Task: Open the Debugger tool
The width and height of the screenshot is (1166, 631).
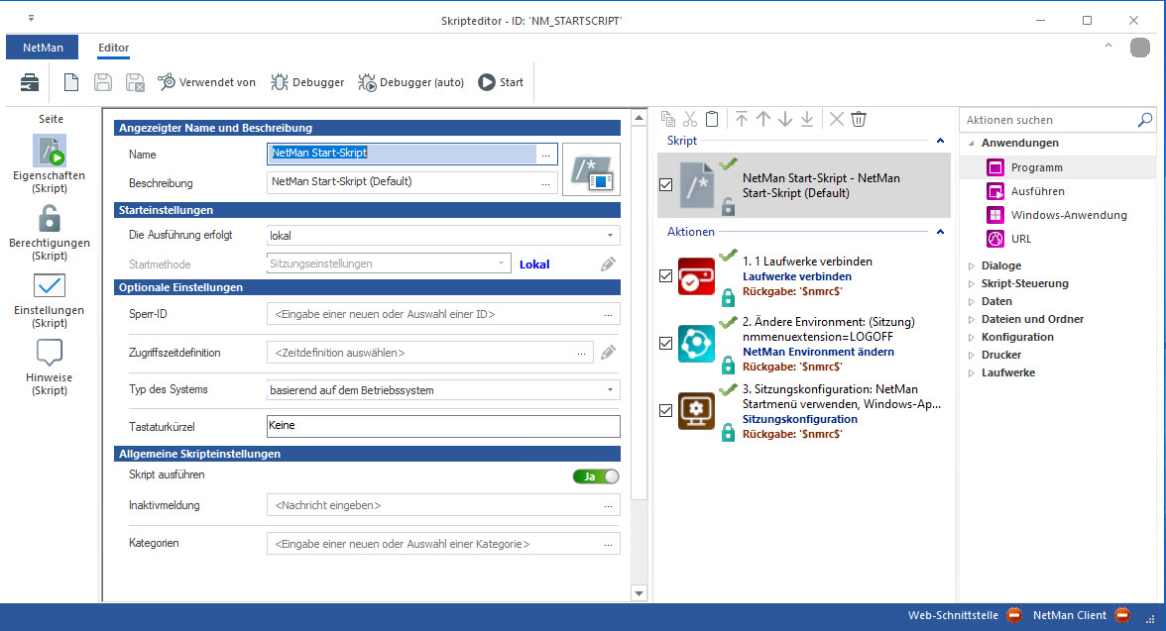Action: (x=307, y=82)
